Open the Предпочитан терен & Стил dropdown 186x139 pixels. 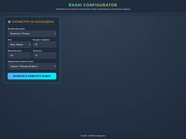(32, 66)
